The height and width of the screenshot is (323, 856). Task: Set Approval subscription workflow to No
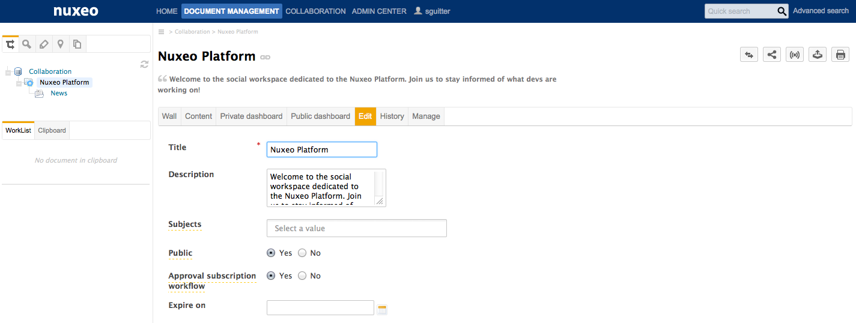click(302, 276)
